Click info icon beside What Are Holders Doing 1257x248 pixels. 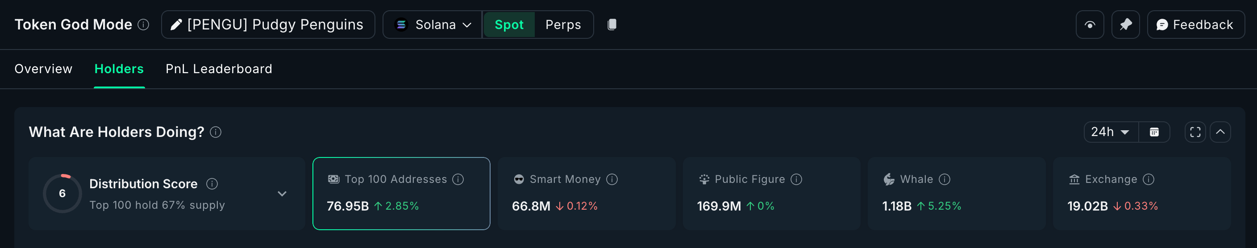[x=216, y=132]
